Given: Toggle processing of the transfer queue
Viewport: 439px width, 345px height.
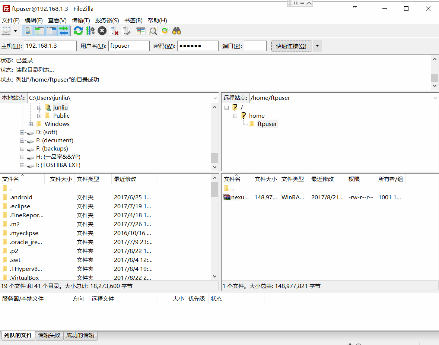Looking at the screenshot, I should click(x=90, y=31).
